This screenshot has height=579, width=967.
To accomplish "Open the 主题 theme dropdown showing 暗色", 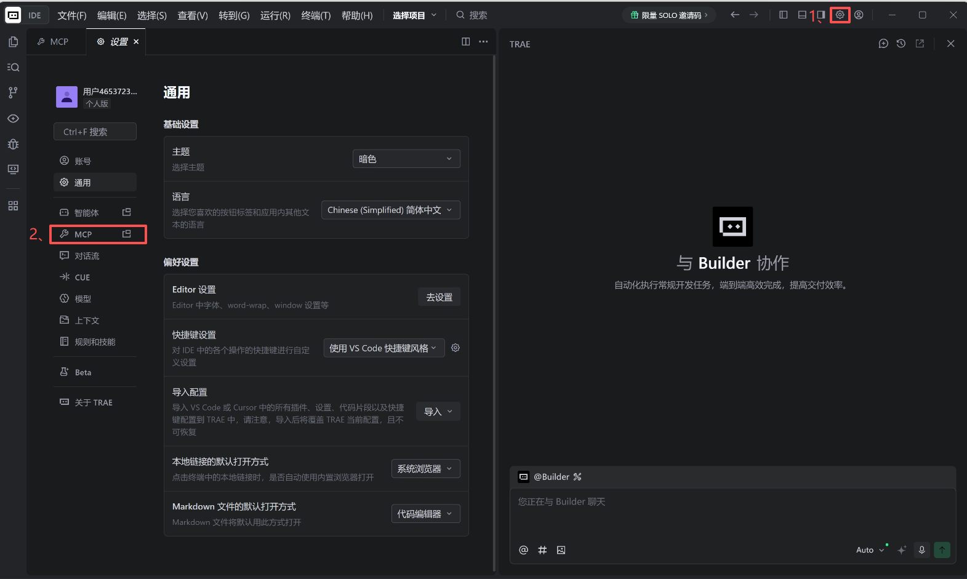I will click(x=406, y=159).
